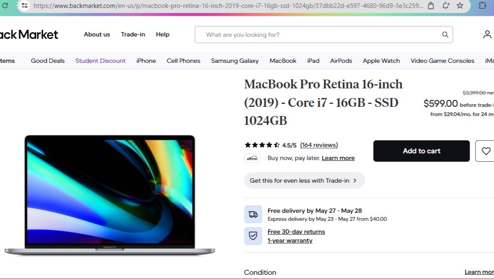Screen dimensions: 494x279
Task: Go to Student Discount category
Action: point(100,61)
